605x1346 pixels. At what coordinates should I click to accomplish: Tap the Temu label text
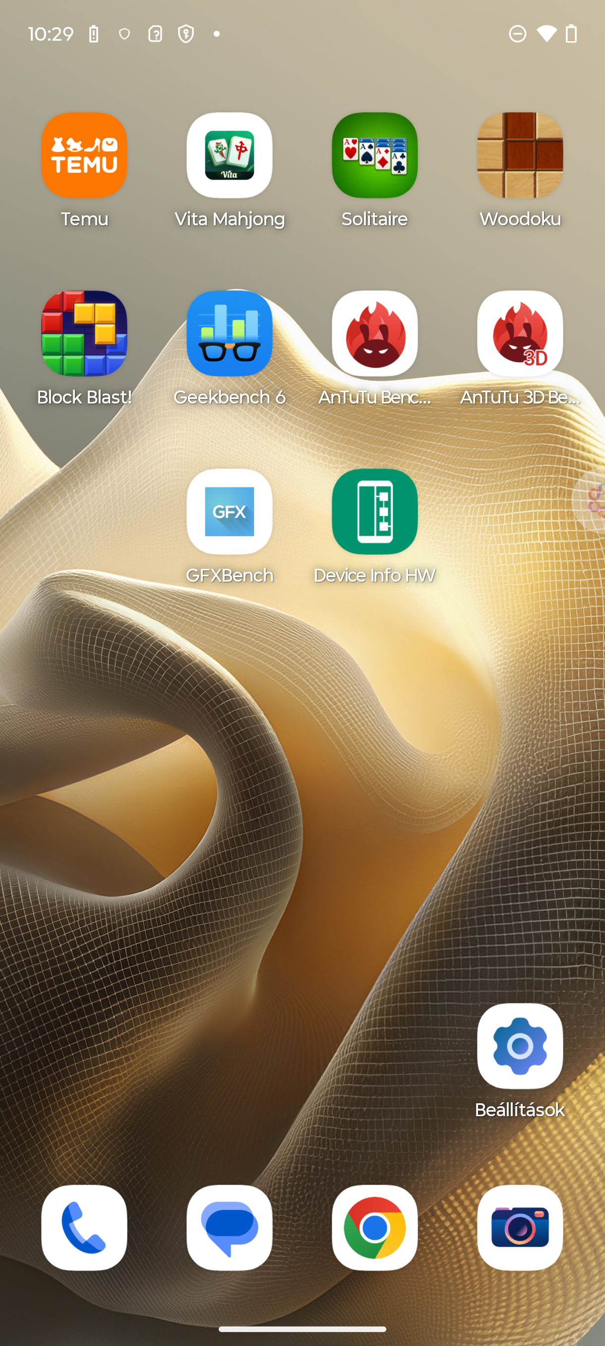click(x=84, y=219)
